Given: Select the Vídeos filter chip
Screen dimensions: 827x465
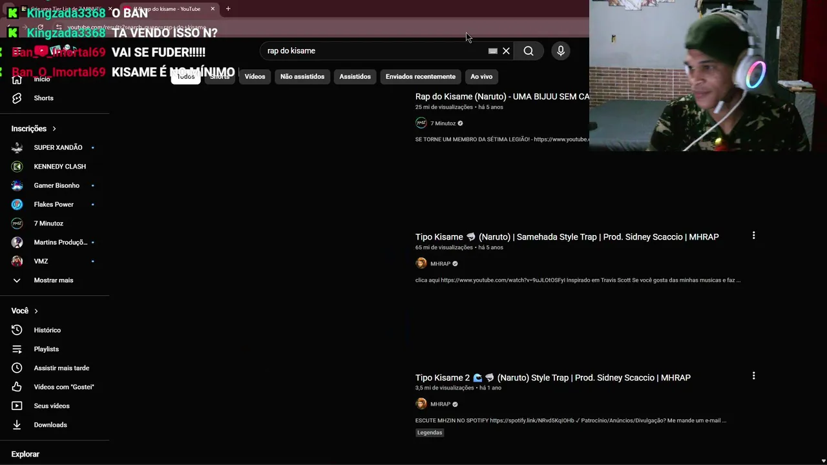Looking at the screenshot, I should pyautogui.click(x=255, y=77).
